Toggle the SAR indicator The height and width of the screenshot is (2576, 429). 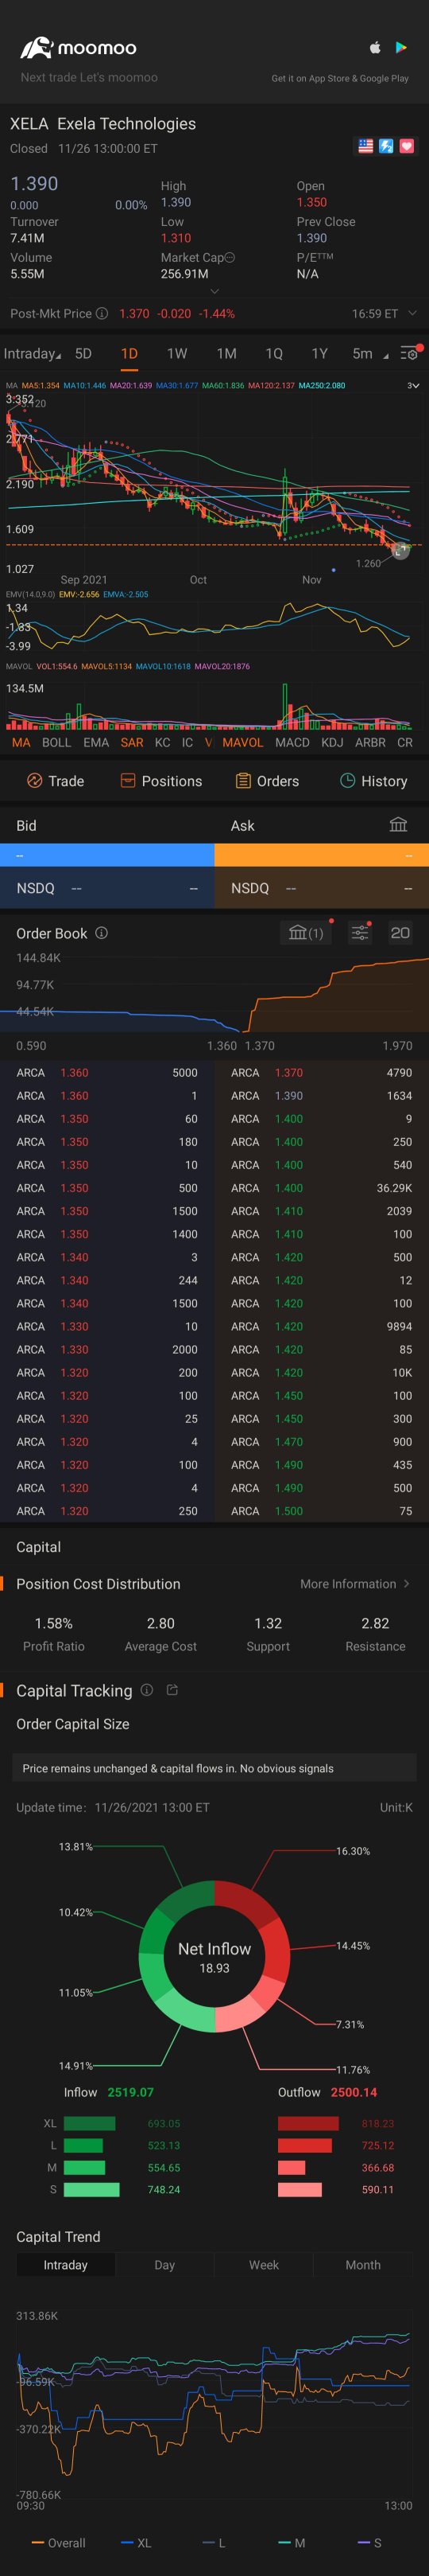click(x=132, y=742)
